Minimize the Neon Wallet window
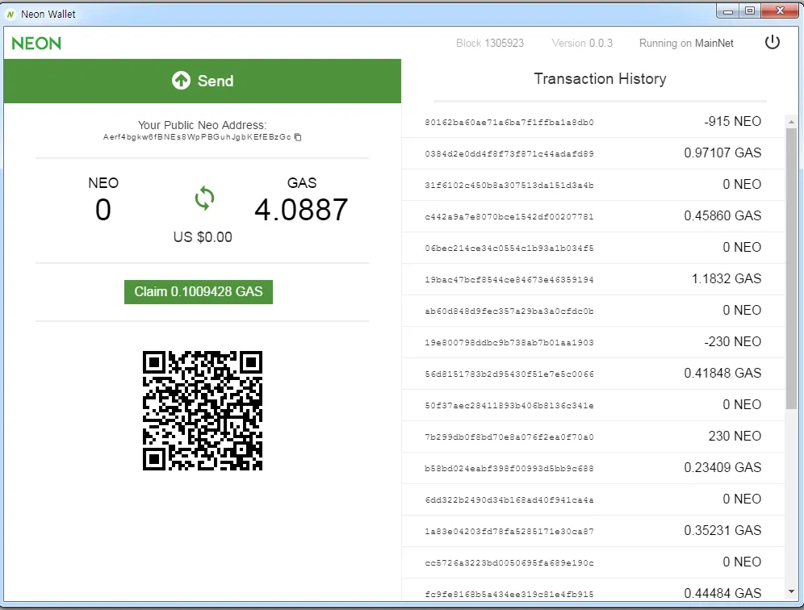This screenshot has width=804, height=610. tap(728, 11)
